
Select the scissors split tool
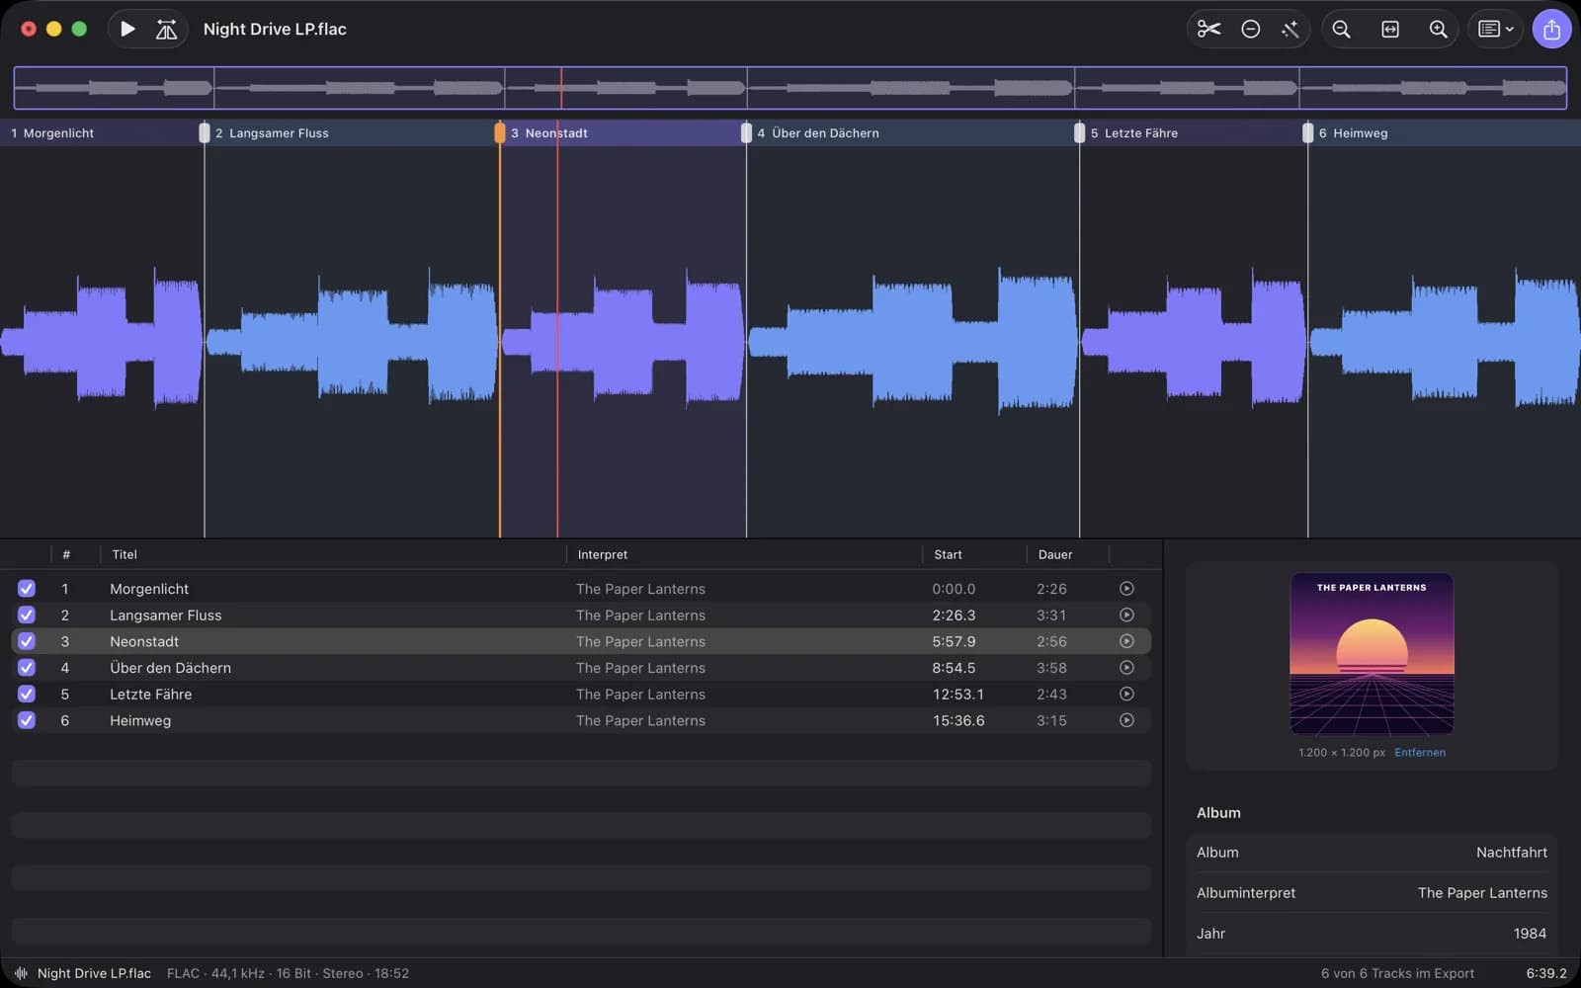pyautogui.click(x=1208, y=30)
